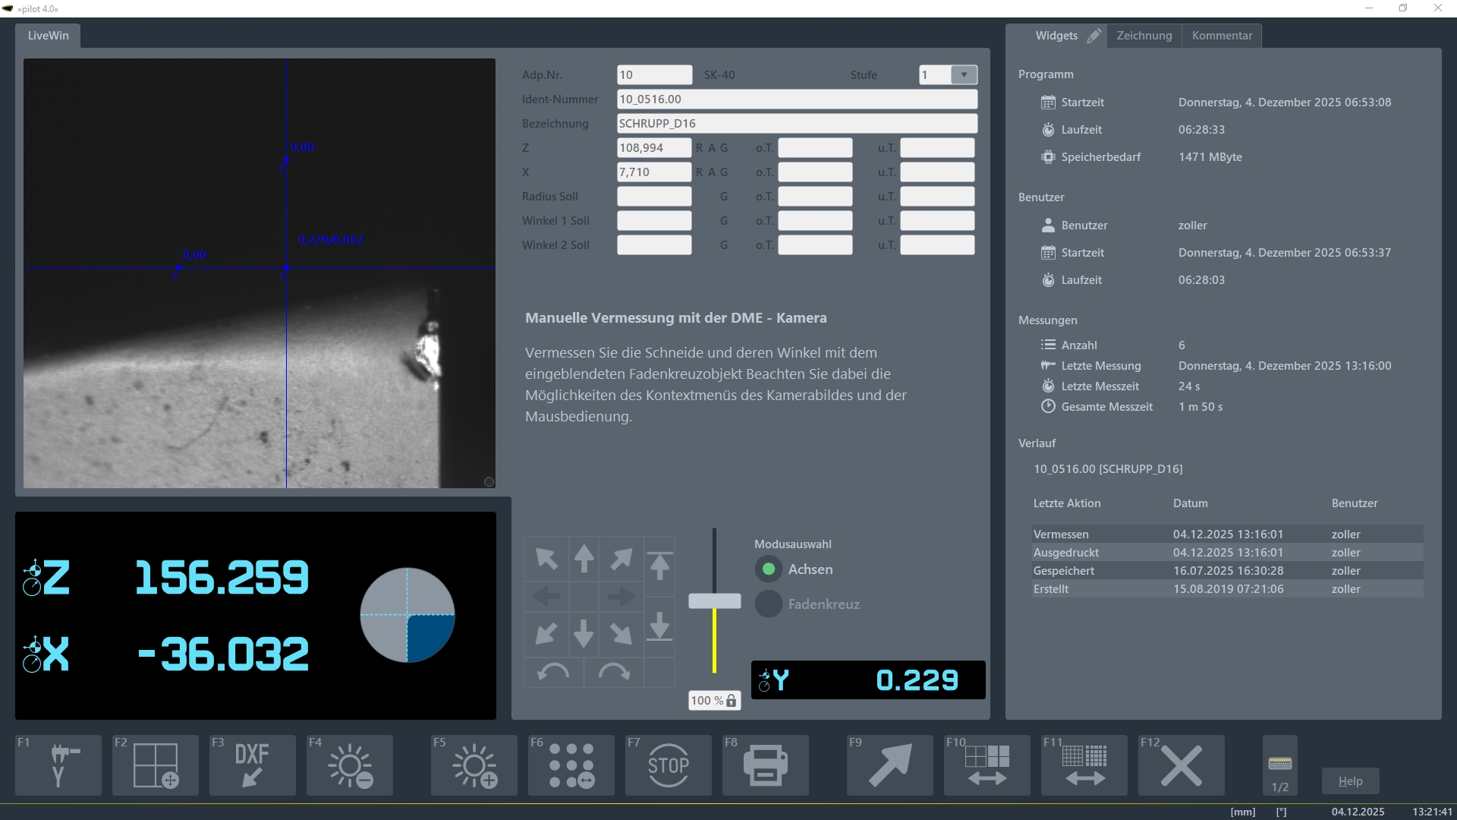Click the F8 printer icon
Viewport: 1457px width, 820px height.
click(x=765, y=765)
